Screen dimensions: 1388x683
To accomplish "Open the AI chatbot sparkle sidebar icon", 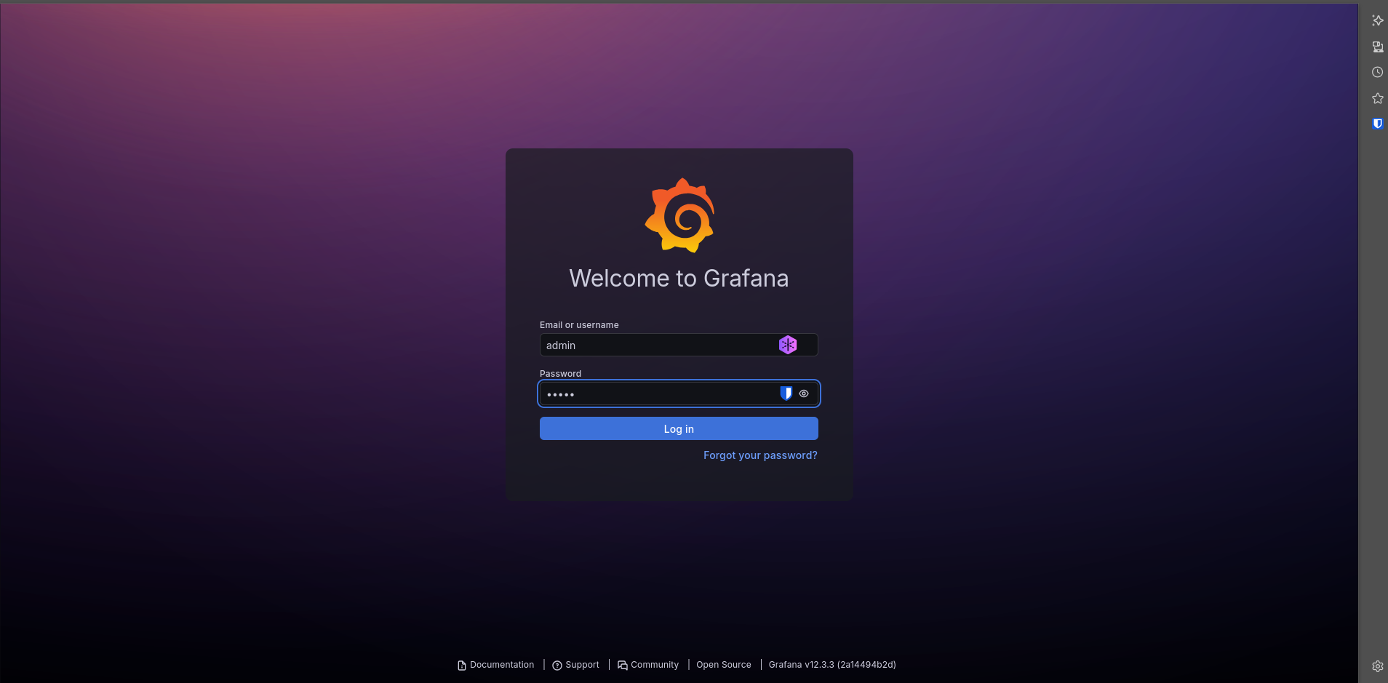I will coord(1377,21).
